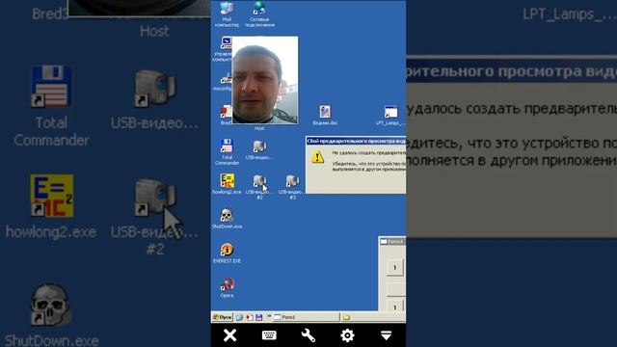Open the My Computer desktop icon
The width and height of the screenshot is (617, 347).
[x=227, y=9]
